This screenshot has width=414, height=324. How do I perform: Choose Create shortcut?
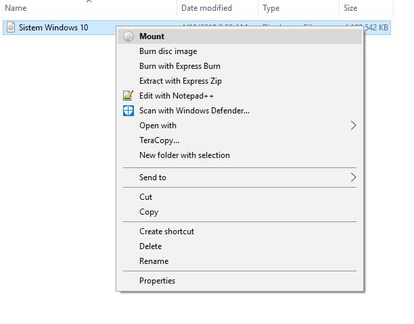[239, 232]
